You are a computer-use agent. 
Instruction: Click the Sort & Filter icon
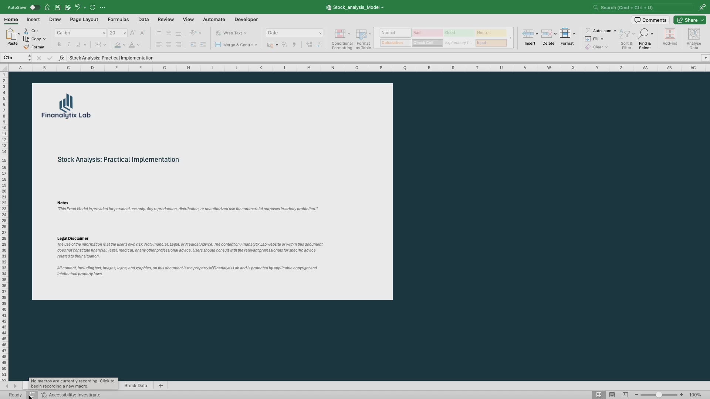[625, 34]
